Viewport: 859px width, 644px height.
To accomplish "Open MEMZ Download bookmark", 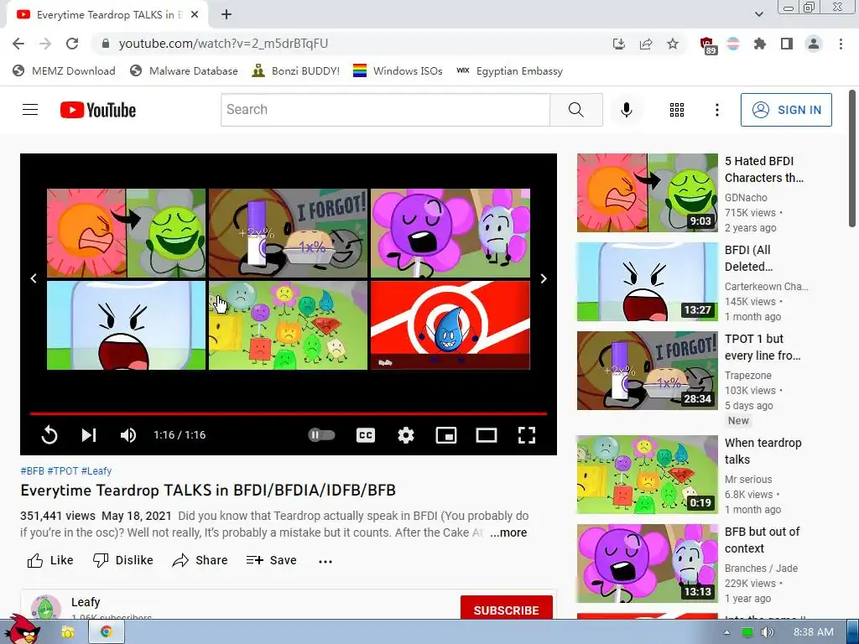I will (x=64, y=71).
